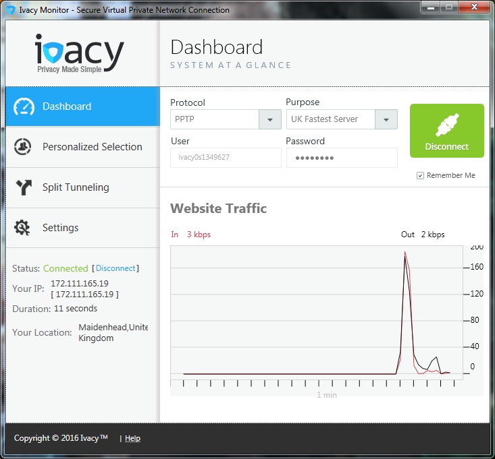This screenshot has height=459, width=495.
Task: Open the Split Tunneling menu item
Action: pos(82,187)
